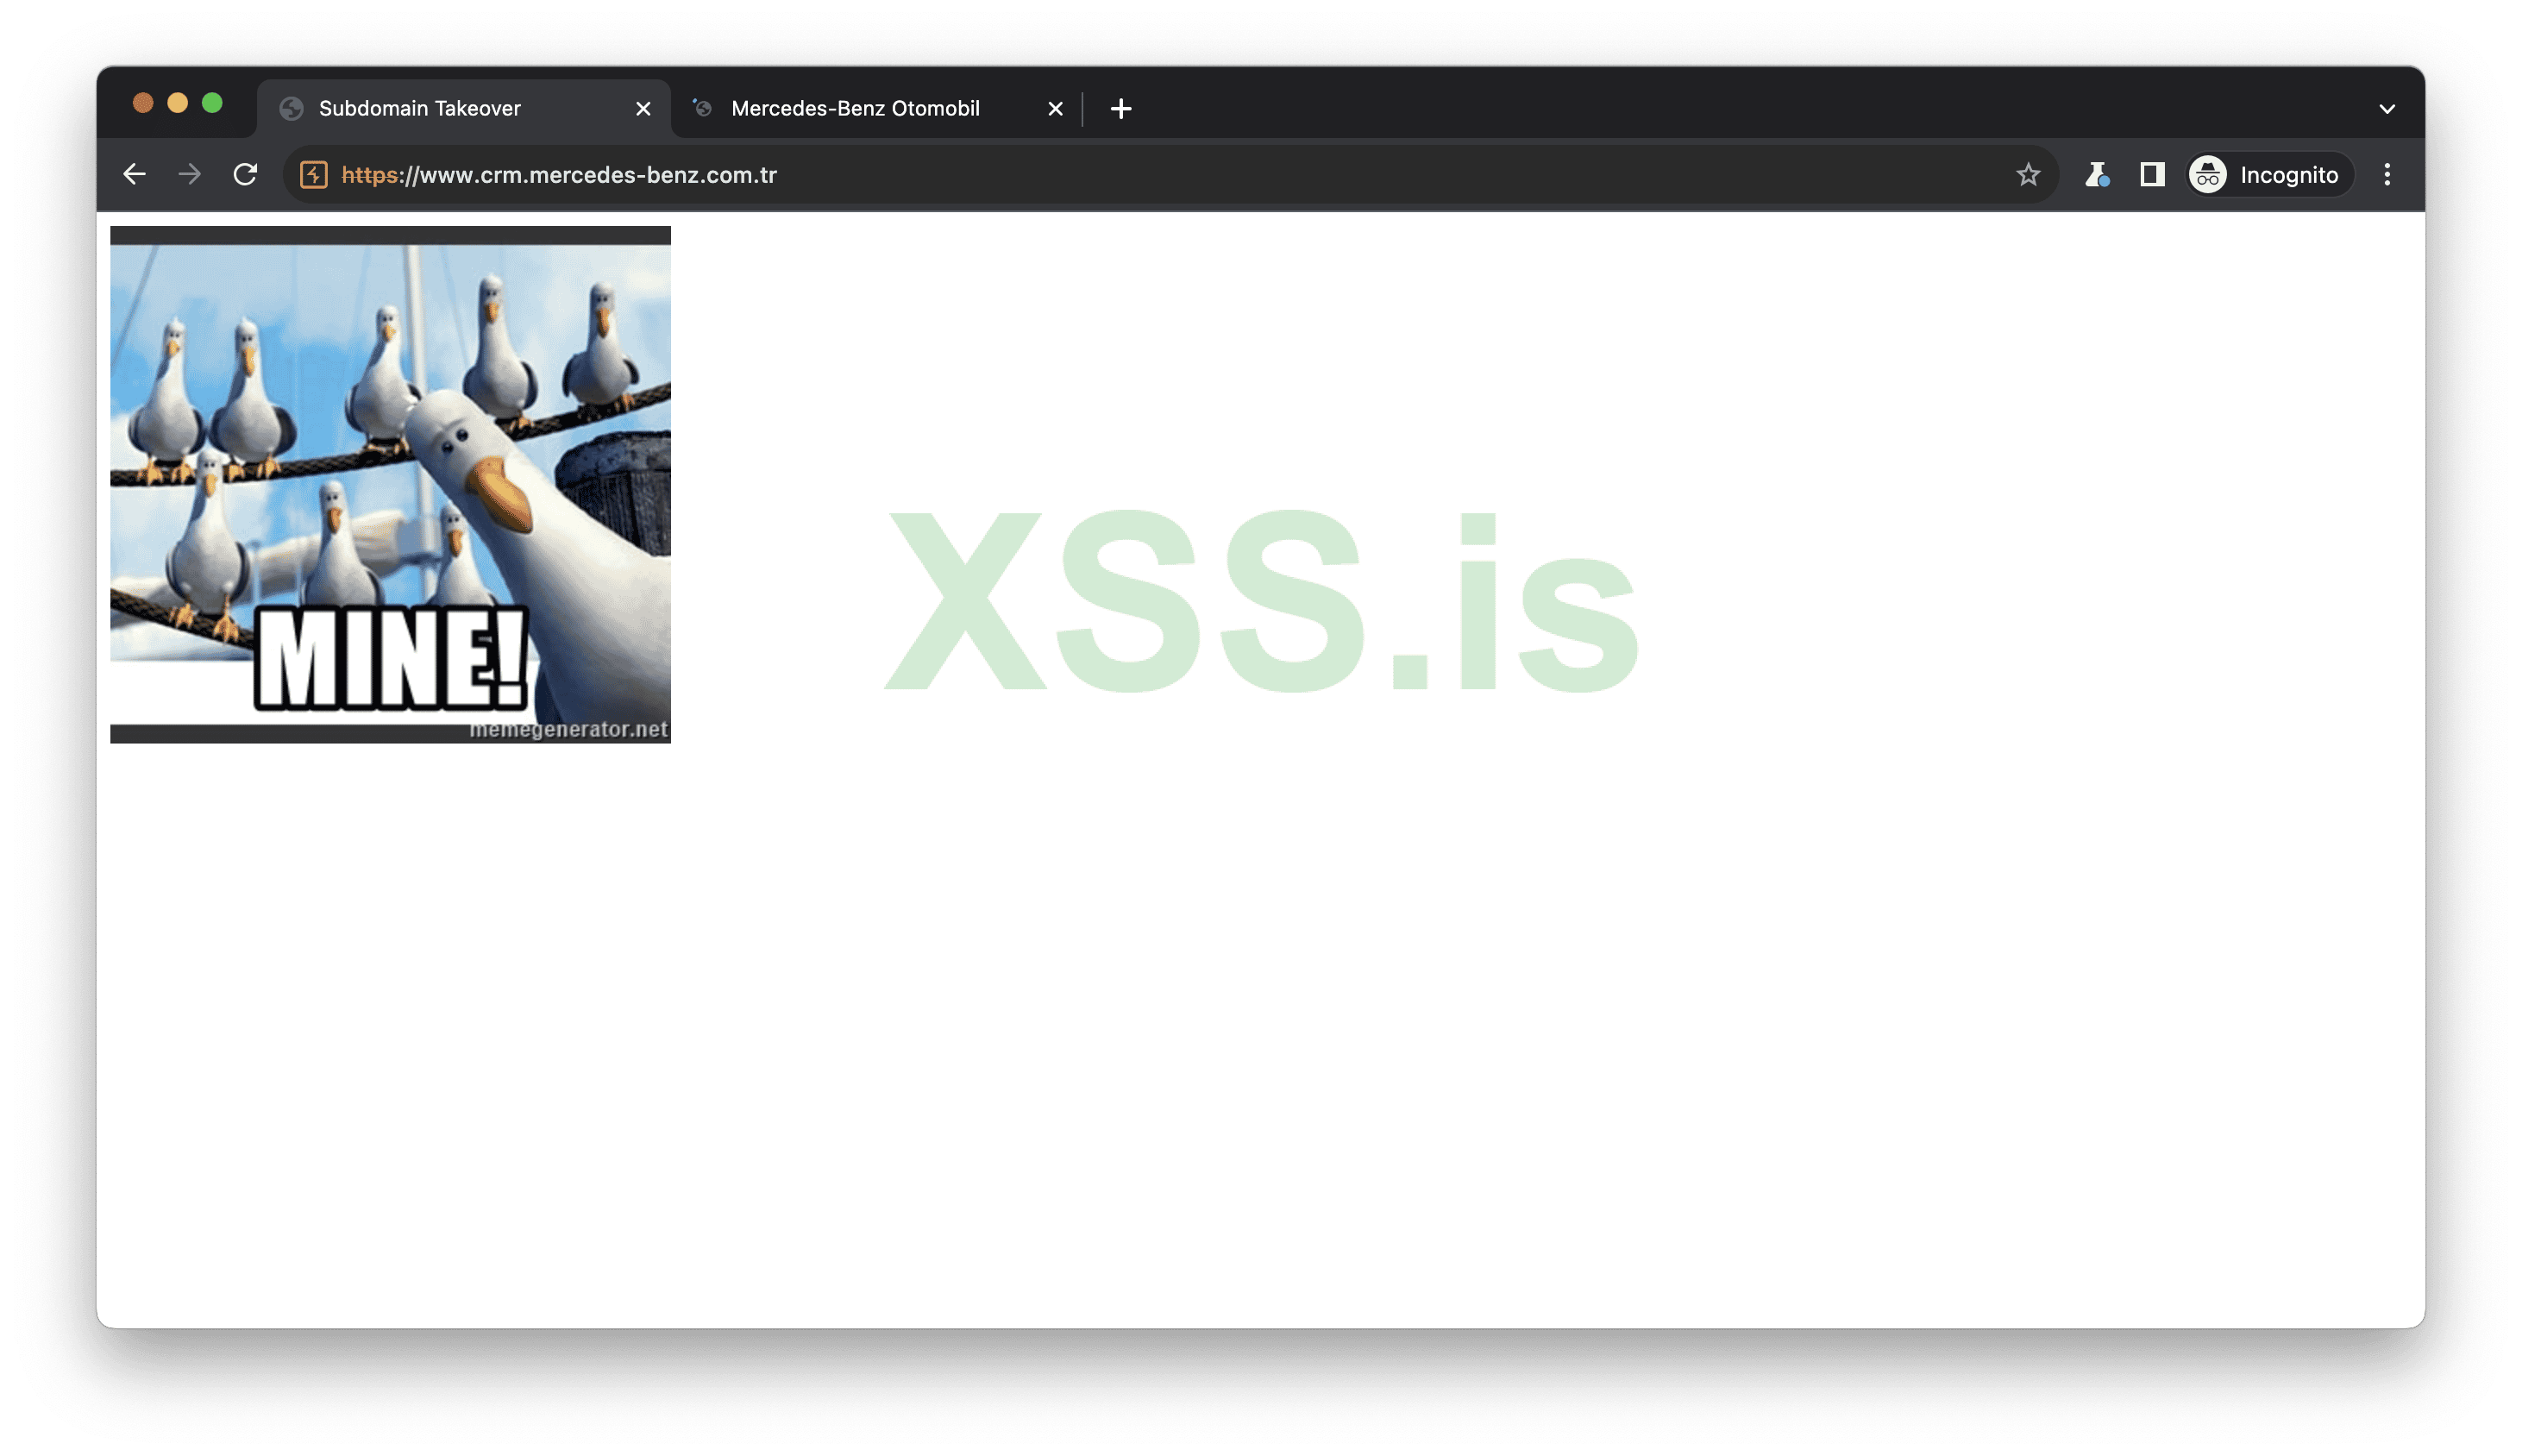Click the seagulls MINE! meme image

click(x=390, y=485)
